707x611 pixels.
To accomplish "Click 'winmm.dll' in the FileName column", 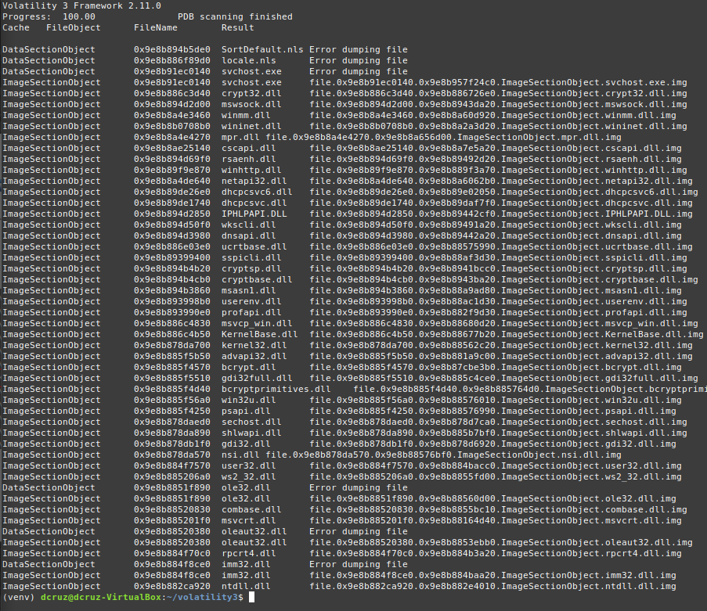I will click(x=246, y=115).
